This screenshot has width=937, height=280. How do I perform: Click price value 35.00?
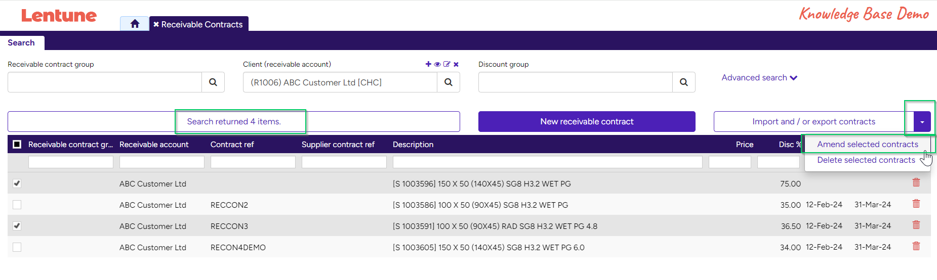pos(790,205)
